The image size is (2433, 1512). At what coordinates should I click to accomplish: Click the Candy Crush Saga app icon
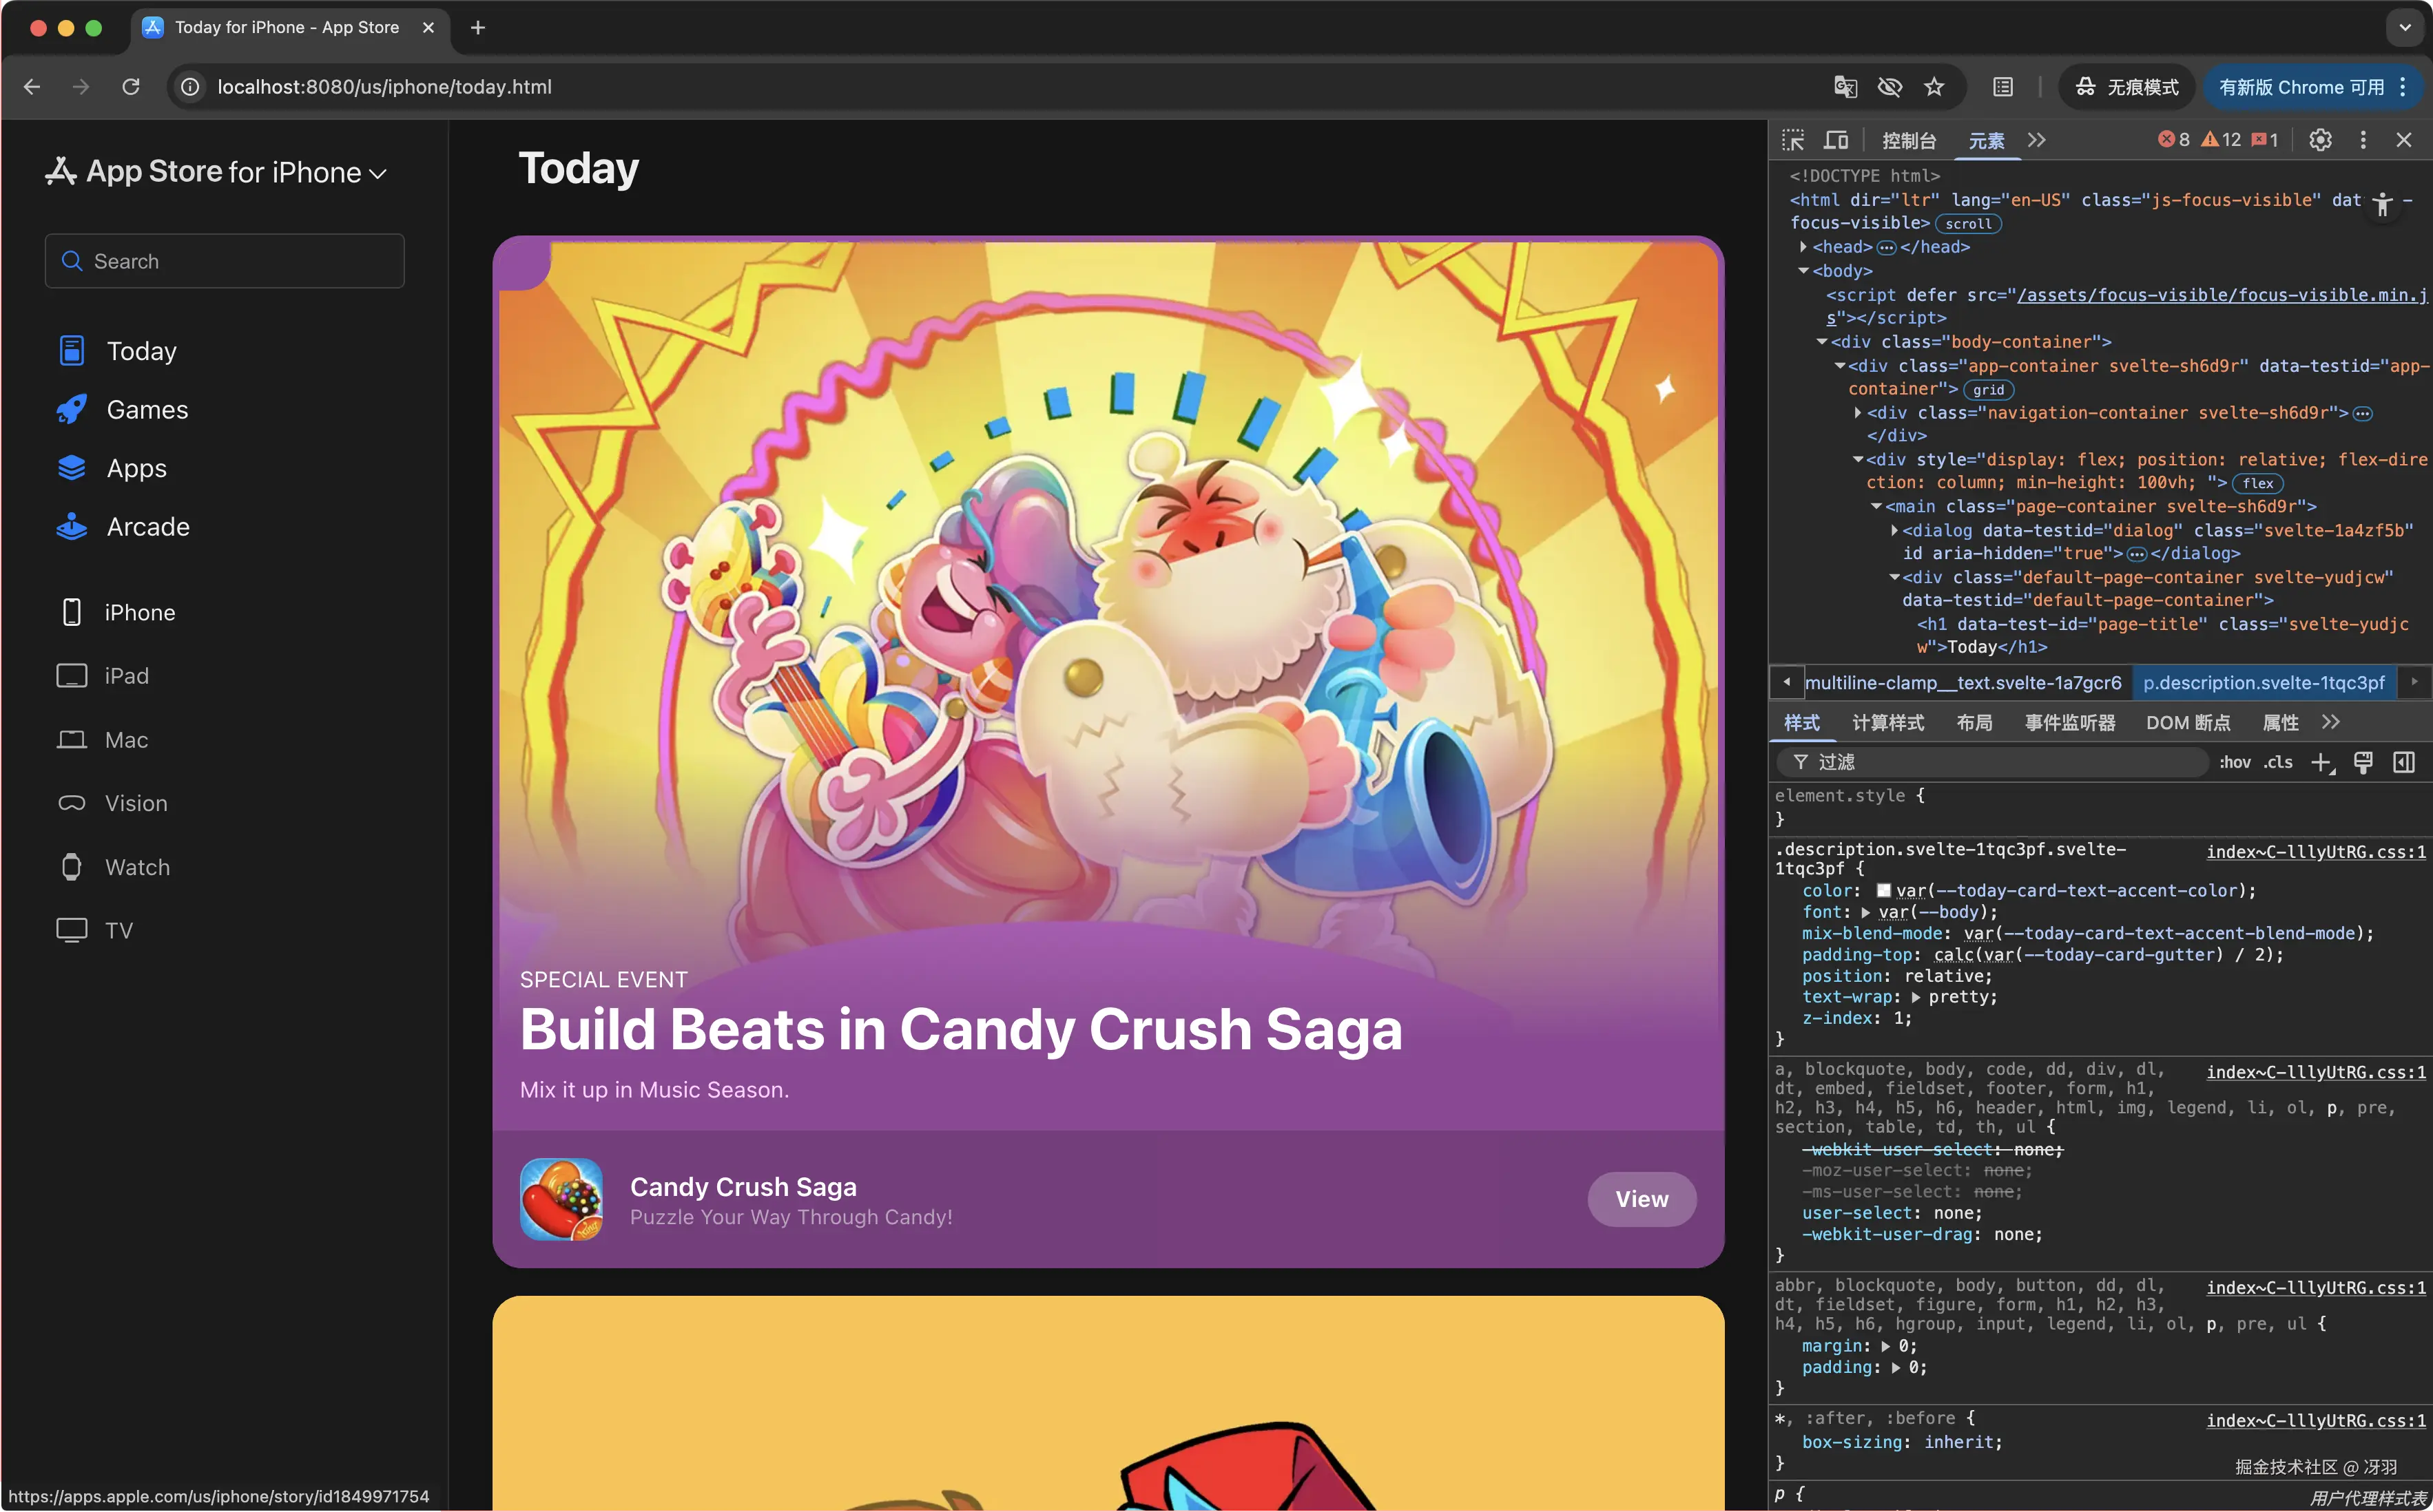[561, 1199]
